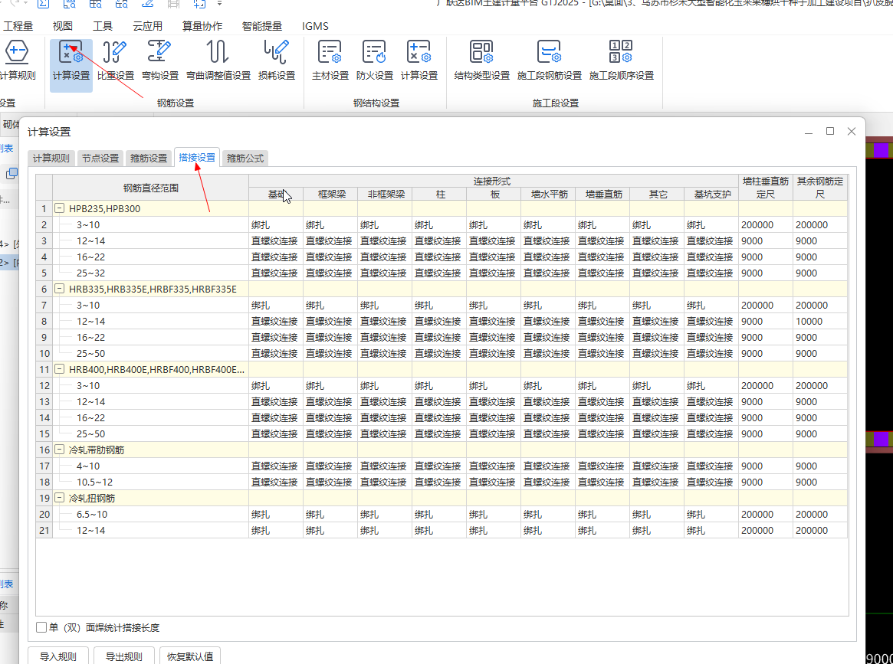The width and height of the screenshot is (893, 664).
Task: Open the 主材设置 tool
Action: (330, 61)
